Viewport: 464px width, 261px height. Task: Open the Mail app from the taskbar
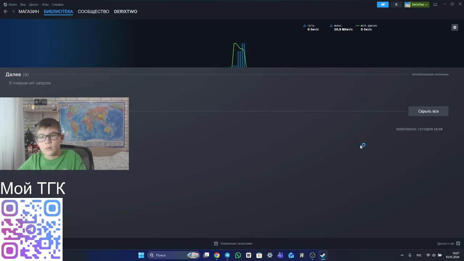click(x=291, y=255)
